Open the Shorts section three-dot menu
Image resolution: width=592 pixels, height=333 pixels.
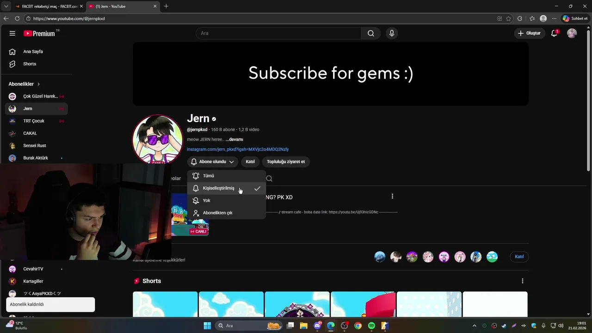523,281
